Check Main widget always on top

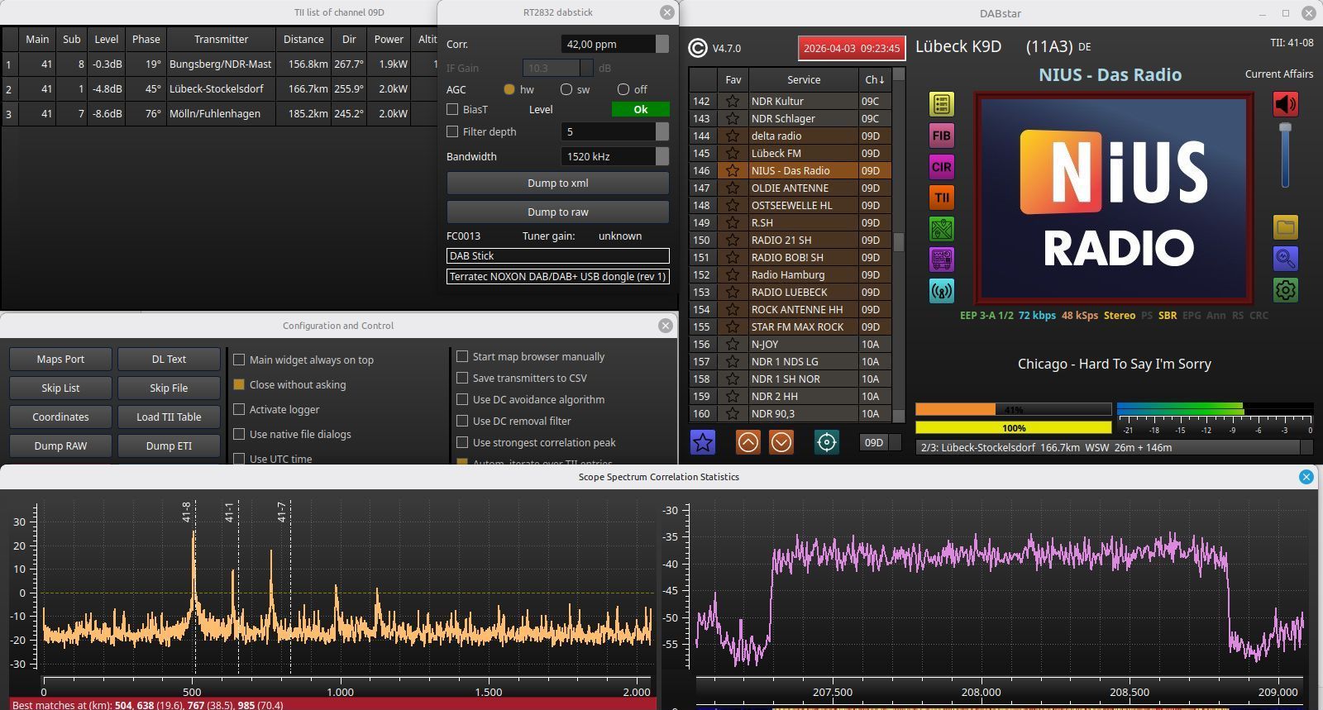point(239,360)
